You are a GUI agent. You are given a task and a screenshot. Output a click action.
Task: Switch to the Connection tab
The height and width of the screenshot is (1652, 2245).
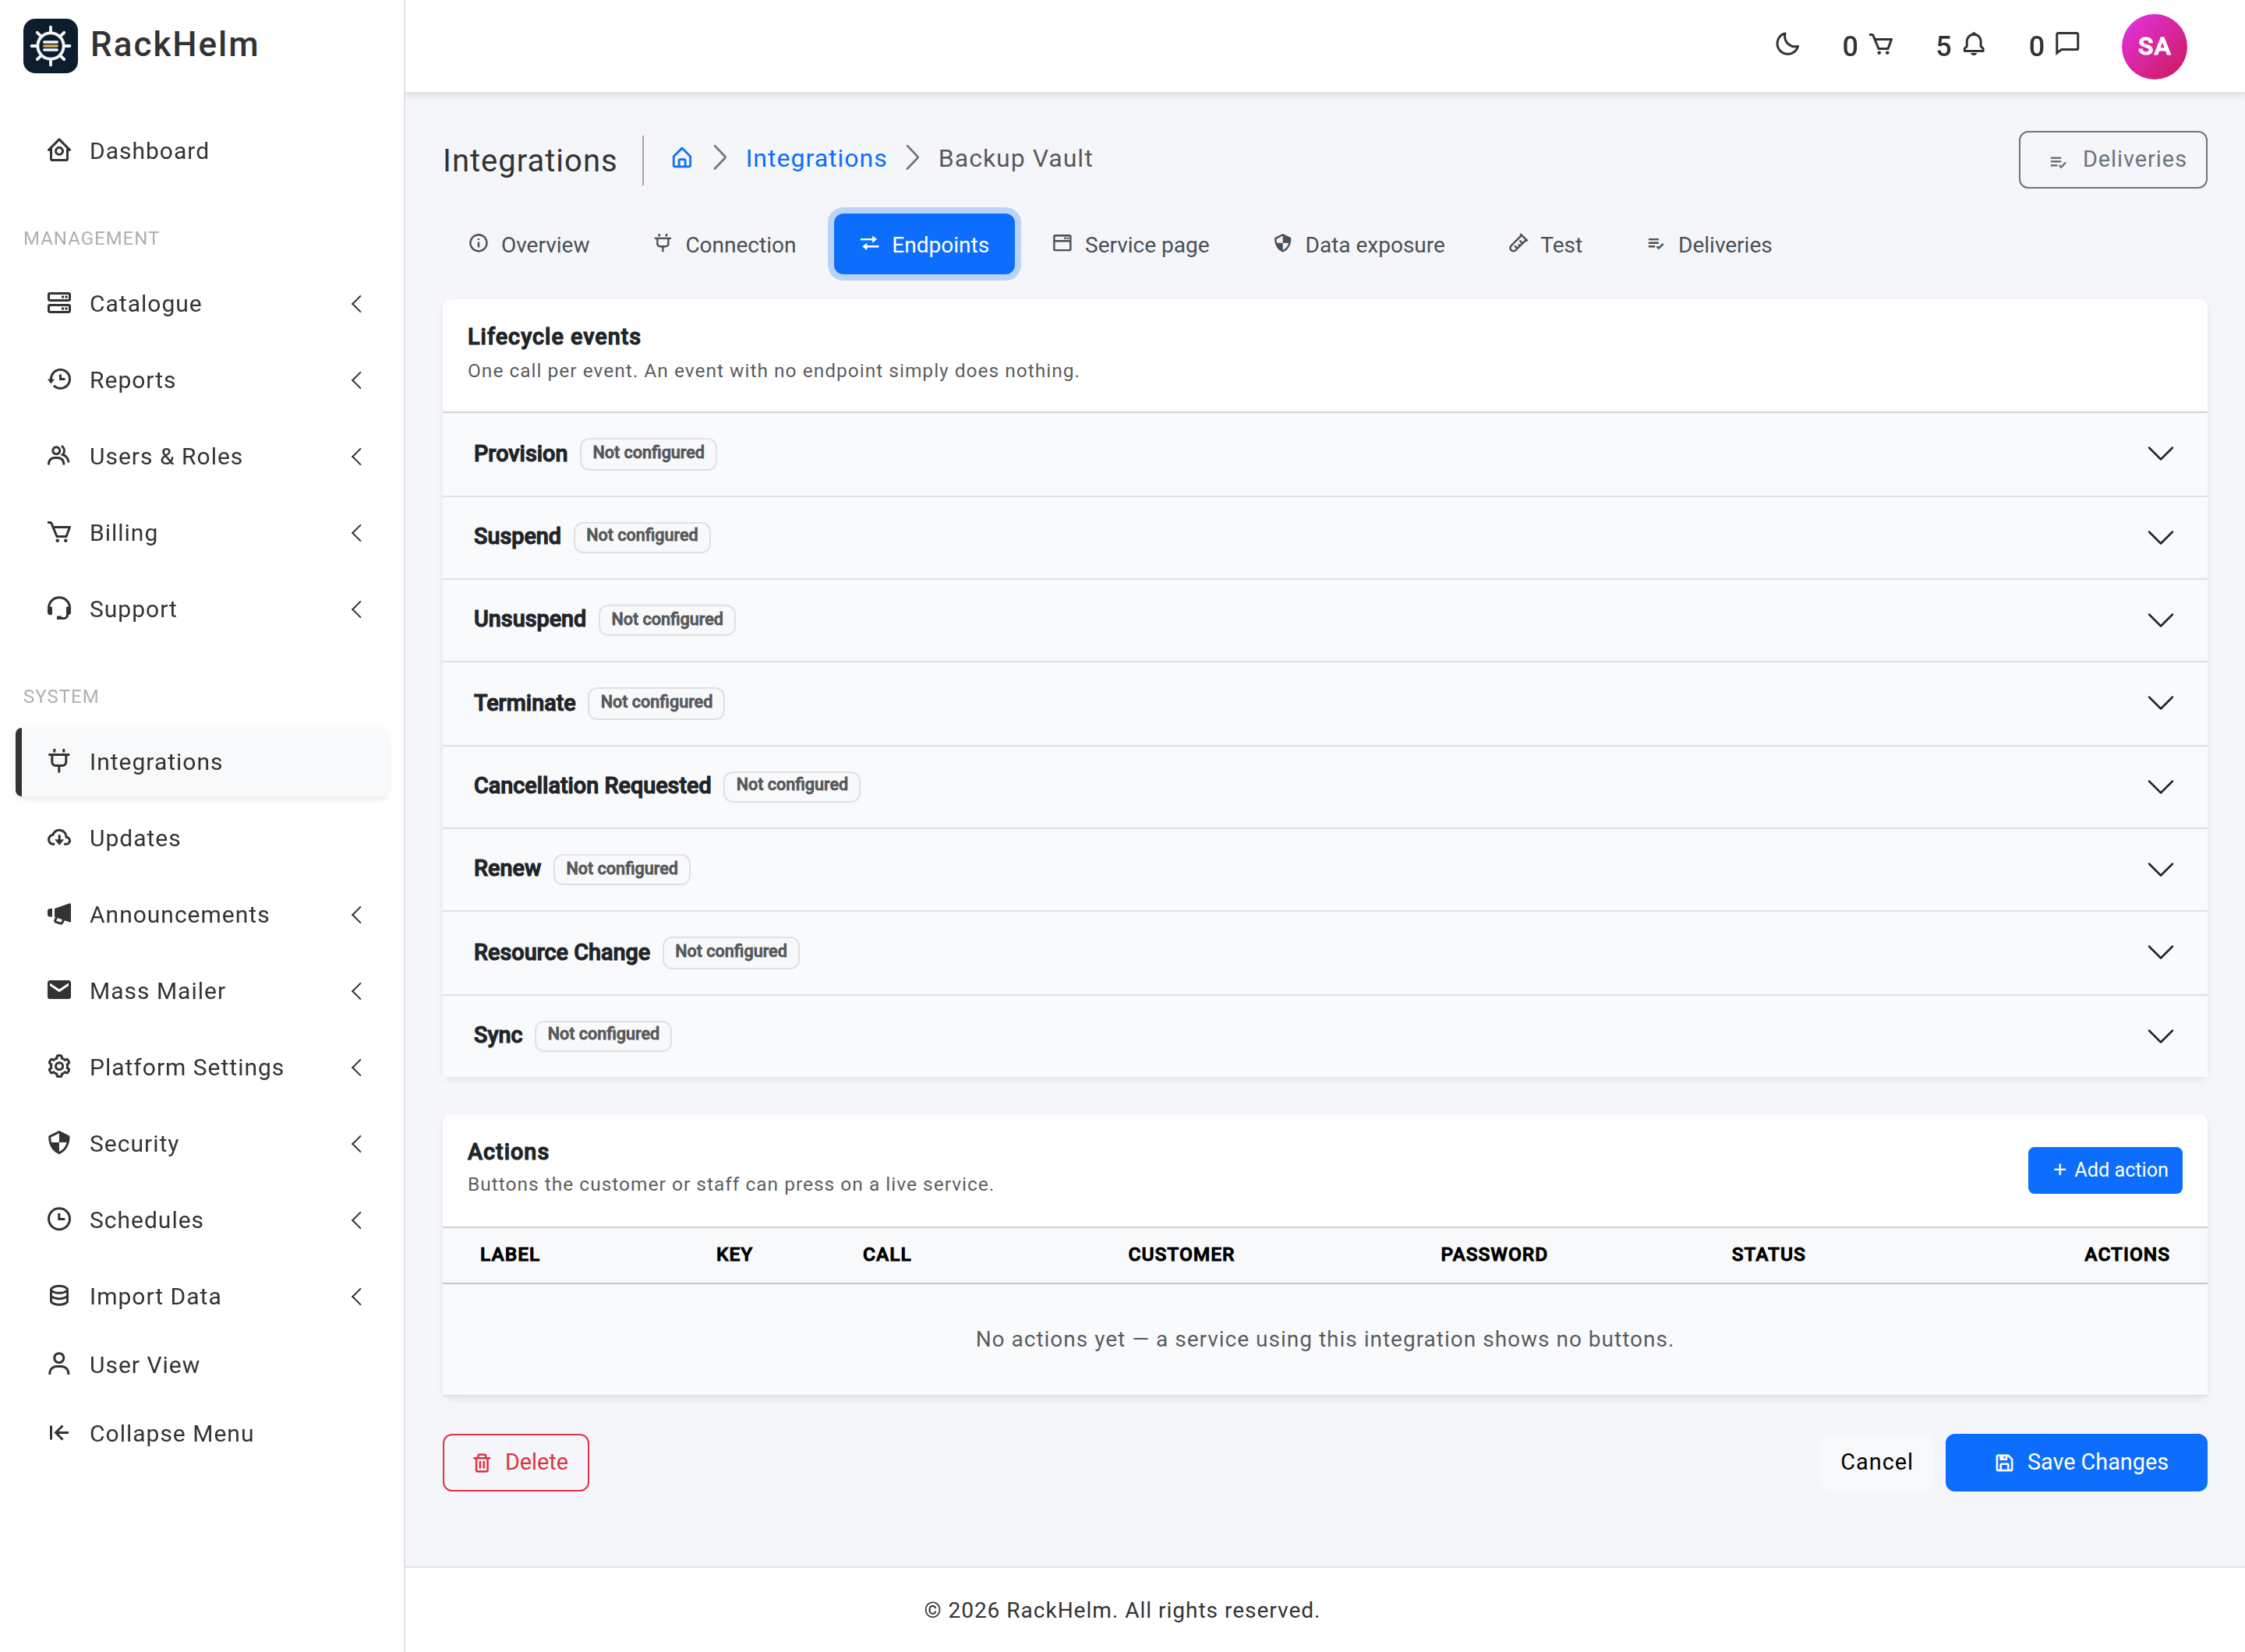[x=724, y=245]
